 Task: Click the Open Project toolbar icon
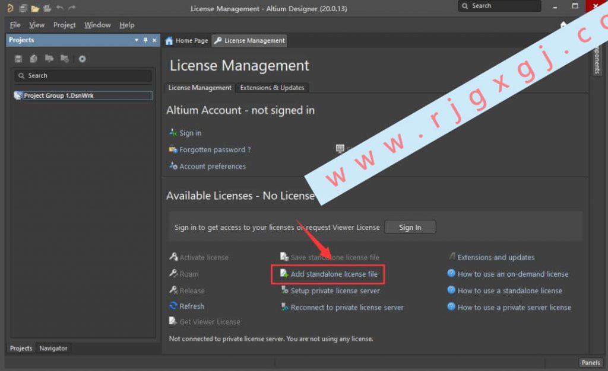[47, 8]
